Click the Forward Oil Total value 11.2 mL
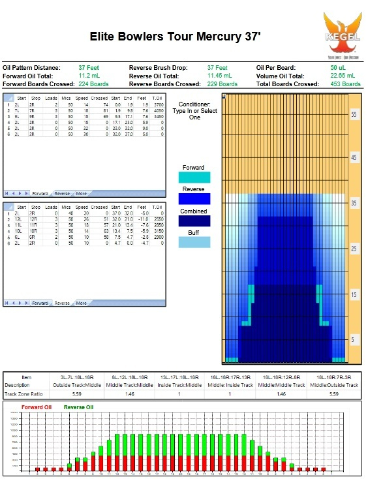Image resolution: width=368 pixels, height=479 pixels. click(x=89, y=76)
